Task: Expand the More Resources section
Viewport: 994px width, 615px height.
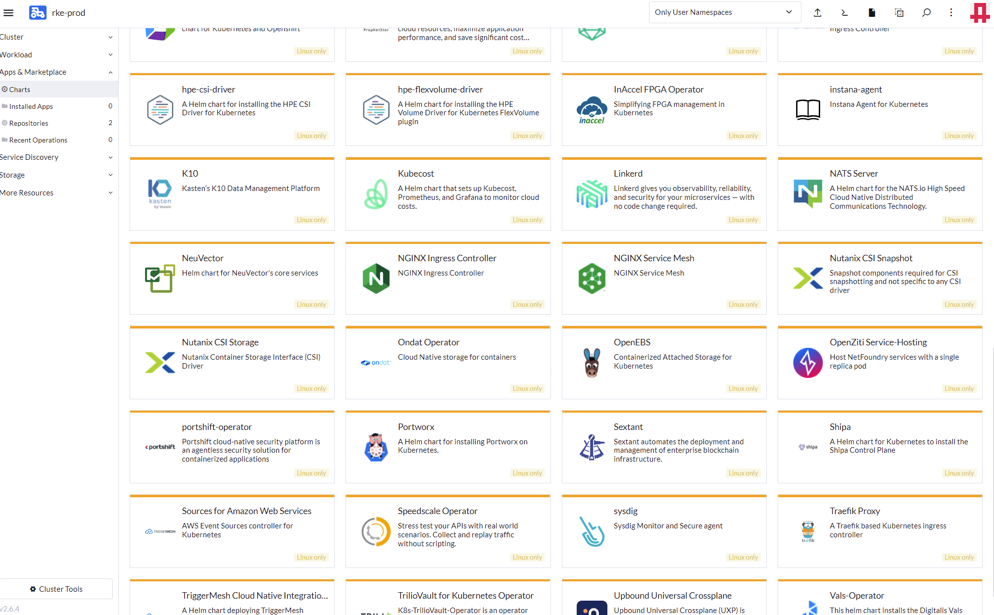Action: (x=57, y=193)
